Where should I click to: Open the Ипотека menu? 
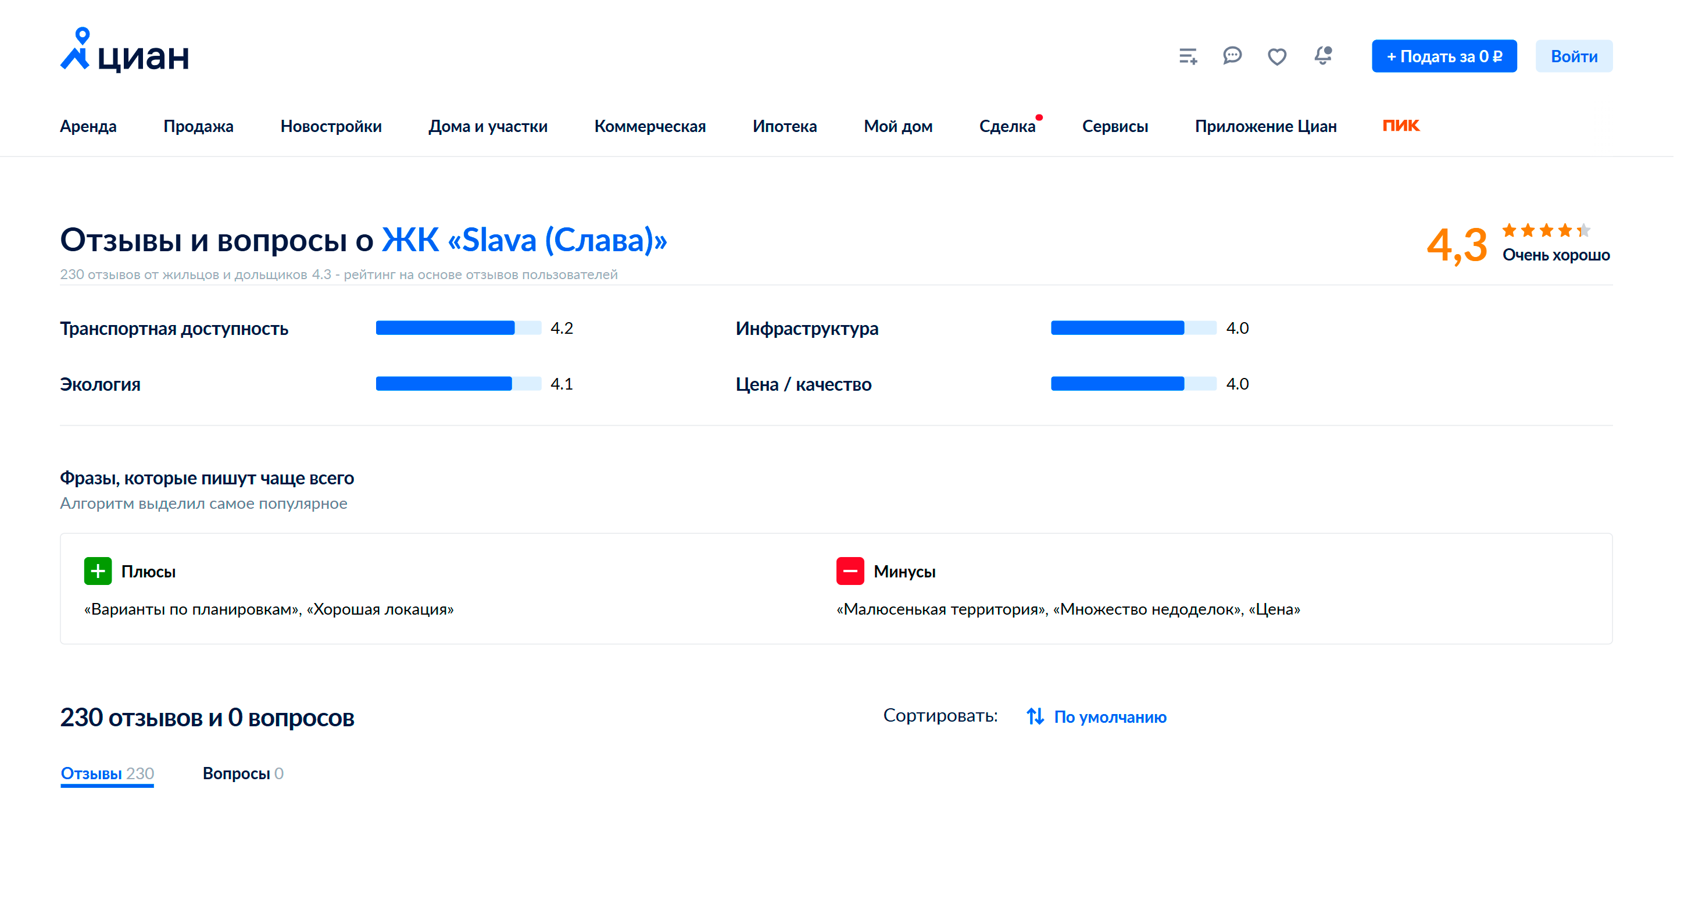(x=784, y=126)
